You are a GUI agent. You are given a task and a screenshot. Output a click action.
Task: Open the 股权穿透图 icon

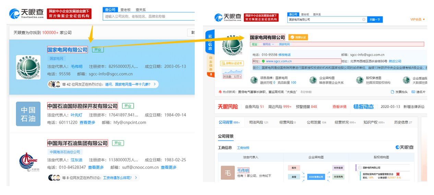tap(360, 80)
